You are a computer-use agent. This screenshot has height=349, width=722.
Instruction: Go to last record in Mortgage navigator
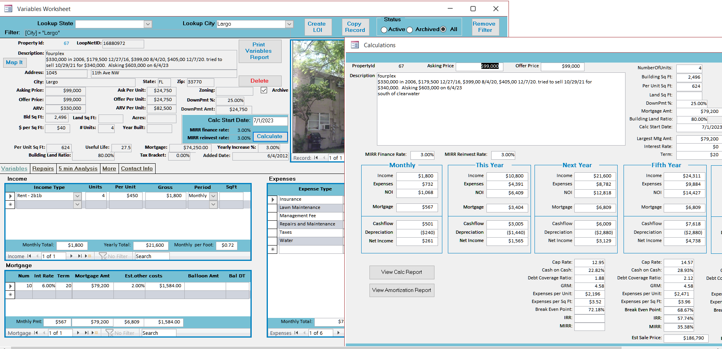[x=87, y=333]
